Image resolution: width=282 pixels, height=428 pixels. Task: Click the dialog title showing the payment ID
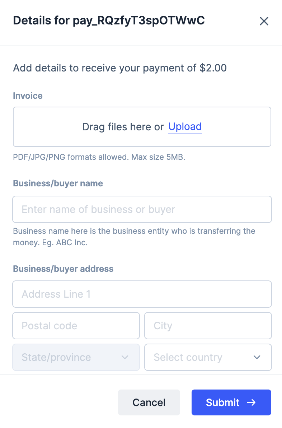click(109, 21)
